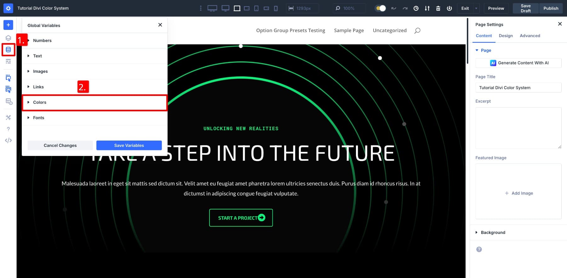
Task: Click the trash icon to clear layout
Action: (x=438, y=8)
